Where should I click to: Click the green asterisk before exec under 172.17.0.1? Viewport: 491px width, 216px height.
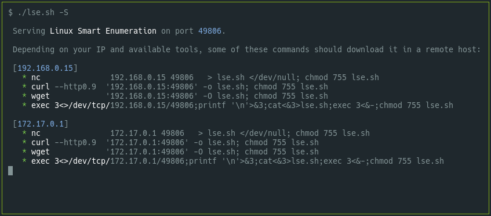pos(24,161)
